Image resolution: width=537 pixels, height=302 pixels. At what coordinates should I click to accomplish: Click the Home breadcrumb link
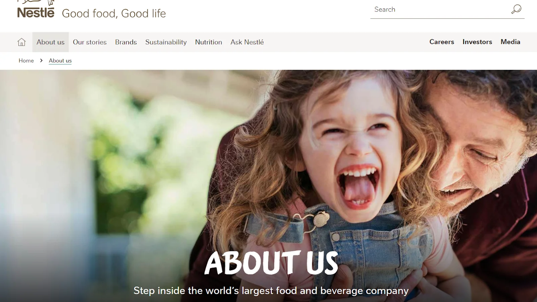[26, 60]
